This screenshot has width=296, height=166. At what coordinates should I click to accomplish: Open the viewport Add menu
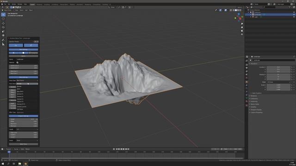26,10
